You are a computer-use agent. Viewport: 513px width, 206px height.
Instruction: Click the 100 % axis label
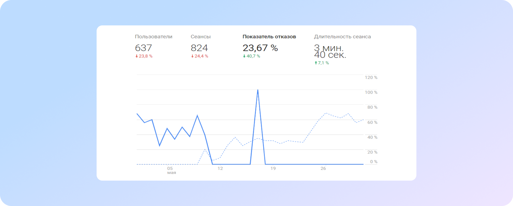[371, 92]
